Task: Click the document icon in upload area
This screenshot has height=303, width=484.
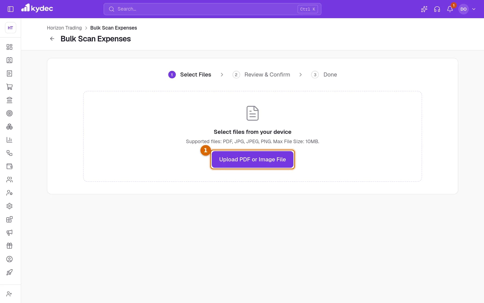Action: pyautogui.click(x=252, y=113)
